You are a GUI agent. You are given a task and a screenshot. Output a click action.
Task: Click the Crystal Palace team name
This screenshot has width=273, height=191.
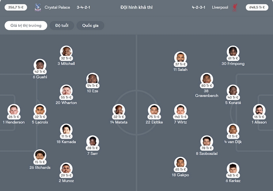pyautogui.click(x=57, y=7)
